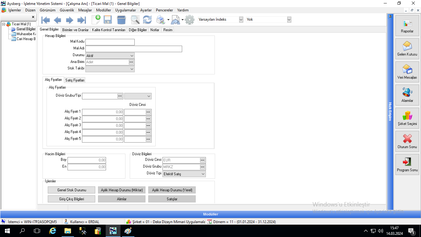
Task: Open the Modüller menu
Action: tap(103, 10)
